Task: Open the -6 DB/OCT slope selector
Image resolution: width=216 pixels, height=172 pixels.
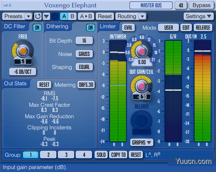Action: tap(23, 72)
